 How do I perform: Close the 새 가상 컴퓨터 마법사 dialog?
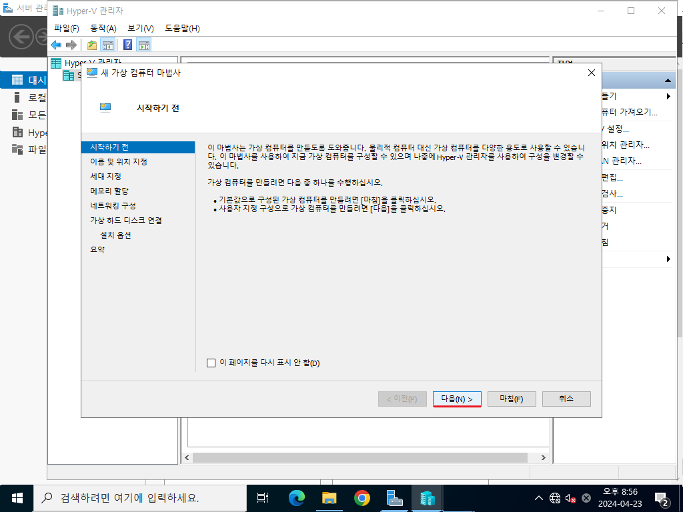click(x=591, y=73)
